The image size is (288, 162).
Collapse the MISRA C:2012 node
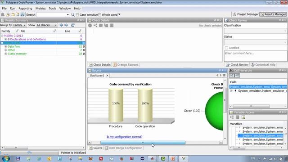[x=2, y=36]
